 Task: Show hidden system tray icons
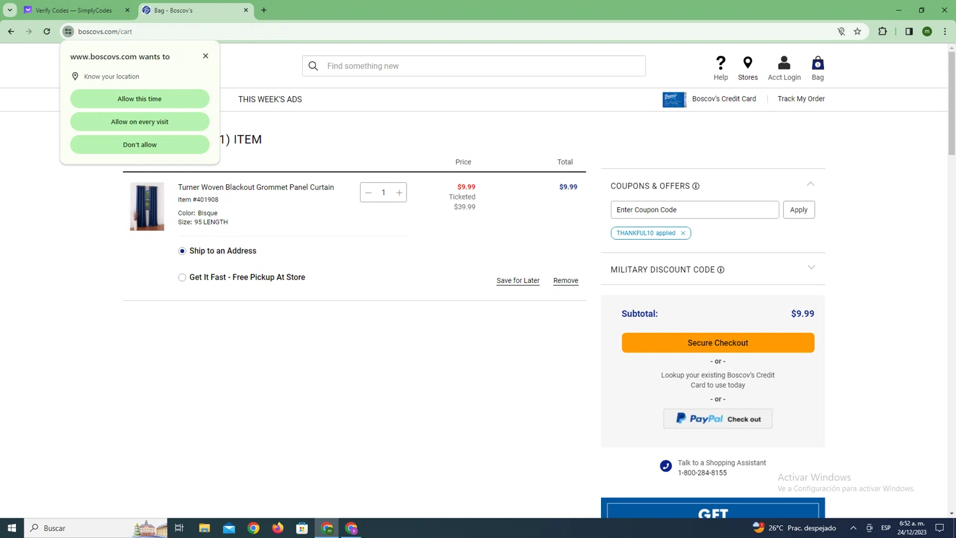(x=853, y=528)
